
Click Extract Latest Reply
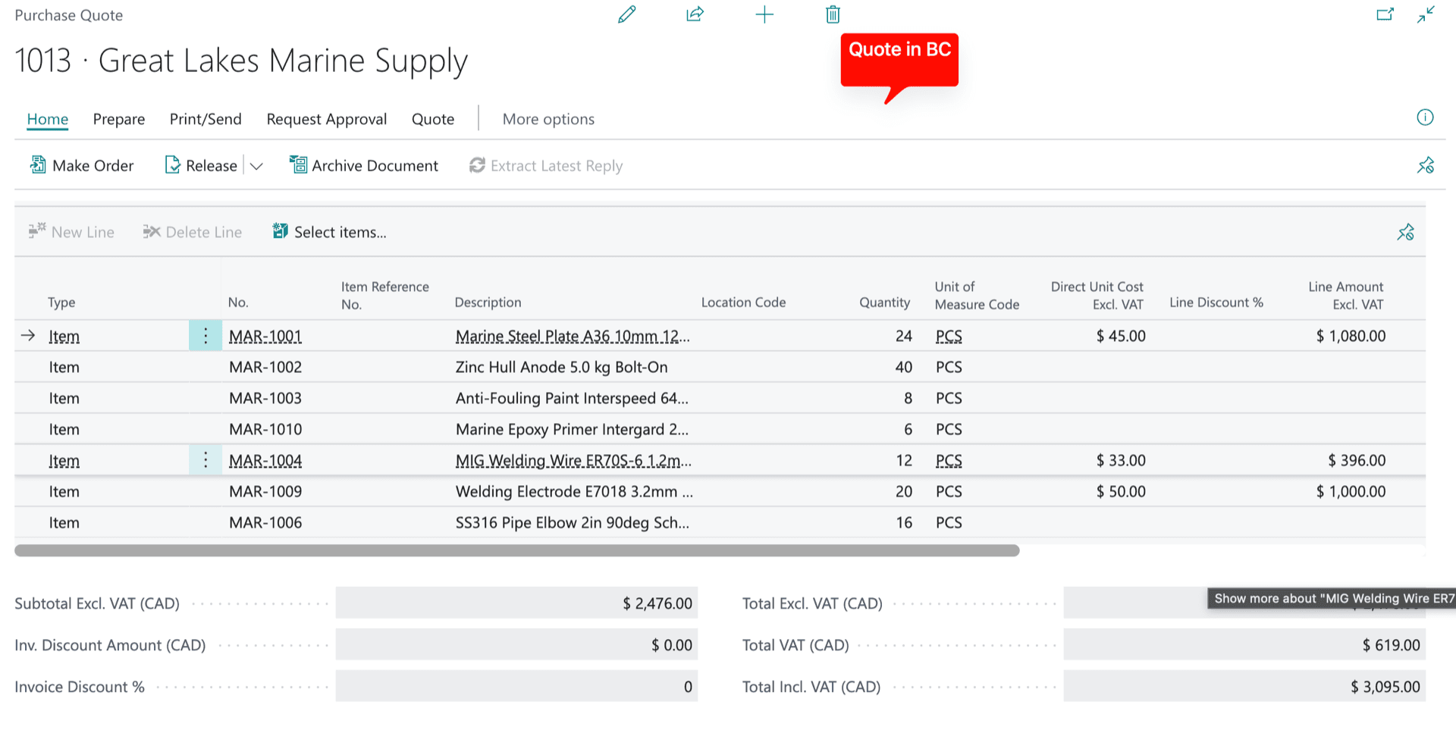click(x=546, y=165)
